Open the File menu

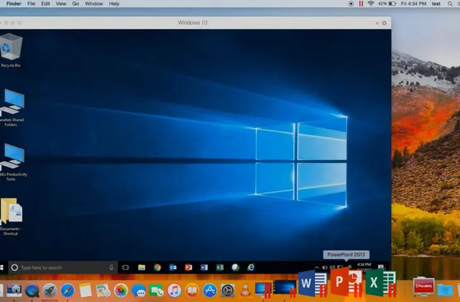[x=31, y=4]
